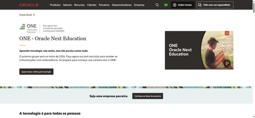Open the Parceiros menu
The height and width of the screenshot is (118, 255).
point(104,5)
